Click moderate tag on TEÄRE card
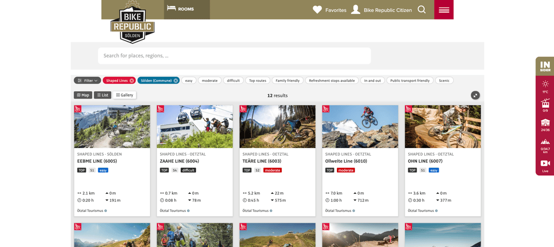Screen dimensions: 554x247 click(272, 170)
